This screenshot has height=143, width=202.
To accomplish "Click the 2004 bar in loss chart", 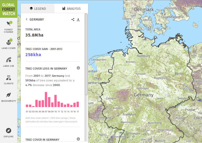I will (37, 103).
